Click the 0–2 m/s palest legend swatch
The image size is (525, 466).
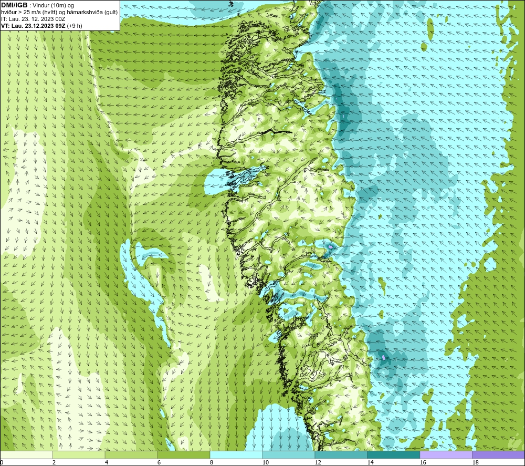pyautogui.click(x=26, y=454)
